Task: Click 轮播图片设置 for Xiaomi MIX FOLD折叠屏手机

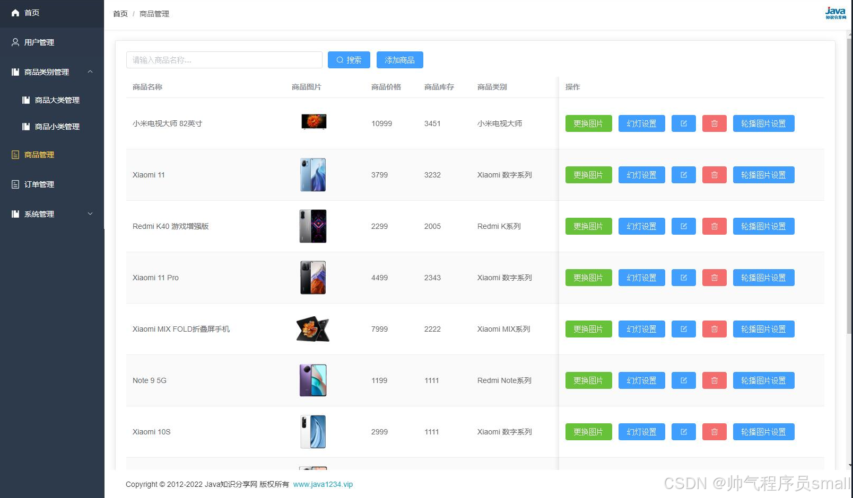Action: click(764, 329)
